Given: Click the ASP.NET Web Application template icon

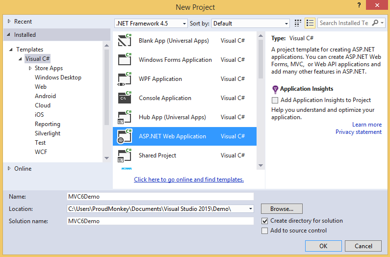Looking at the screenshot, I should pos(125,136).
